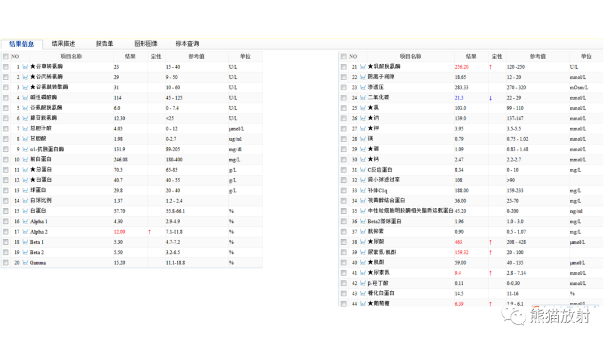610x343 pixels.
Task: Click chart icon for C反应蛋白 row
Action: (x=363, y=170)
